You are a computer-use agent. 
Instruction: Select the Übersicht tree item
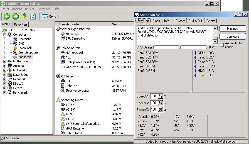tap(24, 39)
